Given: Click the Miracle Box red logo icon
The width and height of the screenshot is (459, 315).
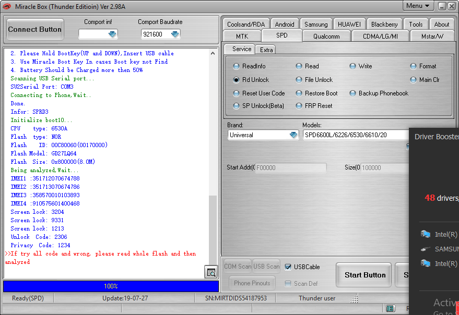Looking at the screenshot, I should point(7,6).
